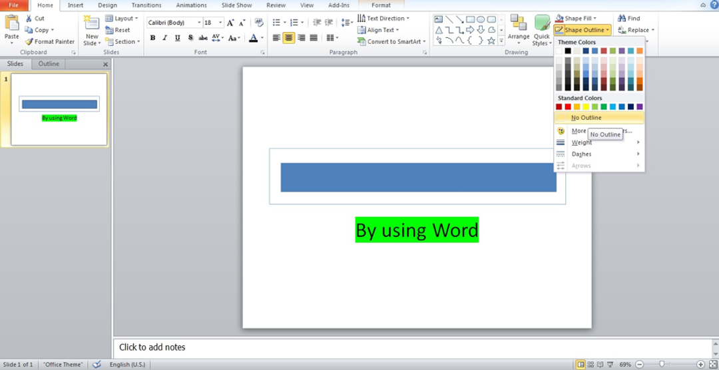Open the Dashes submenu

click(599, 154)
